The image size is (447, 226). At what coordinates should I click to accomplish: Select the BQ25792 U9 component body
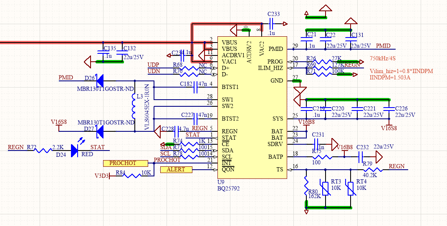tap(252, 108)
